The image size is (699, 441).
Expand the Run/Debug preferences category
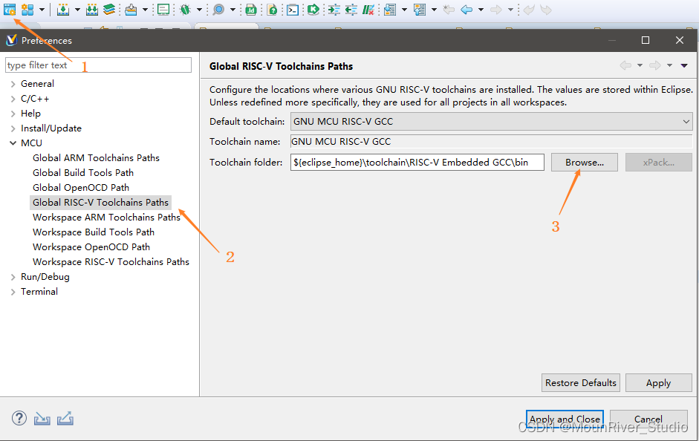click(x=13, y=277)
